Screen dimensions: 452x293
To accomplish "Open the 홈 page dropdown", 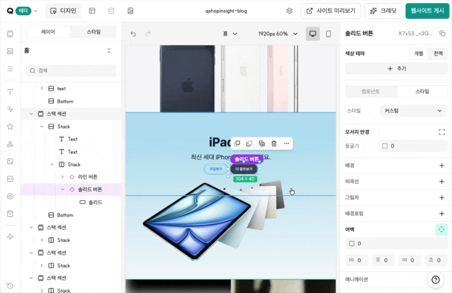I will click(x=230, y=34).
